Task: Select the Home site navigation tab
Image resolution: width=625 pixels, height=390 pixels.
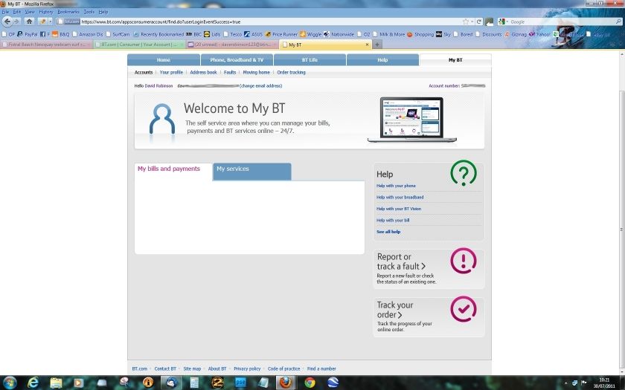Action: point(164,59)
